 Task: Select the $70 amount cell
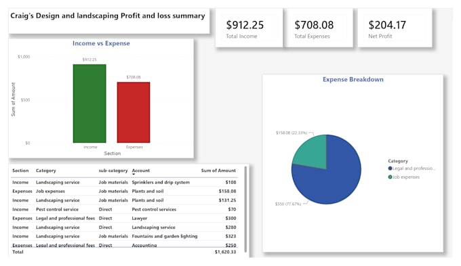click(x=232, y=209)
